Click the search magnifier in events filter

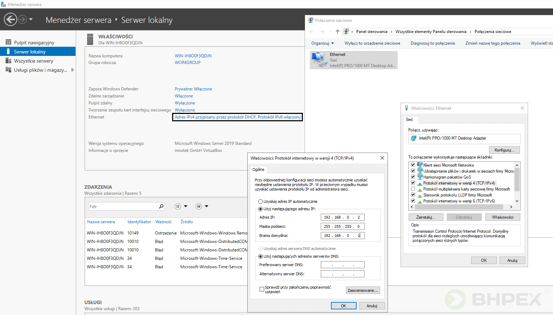pos(161,206)
